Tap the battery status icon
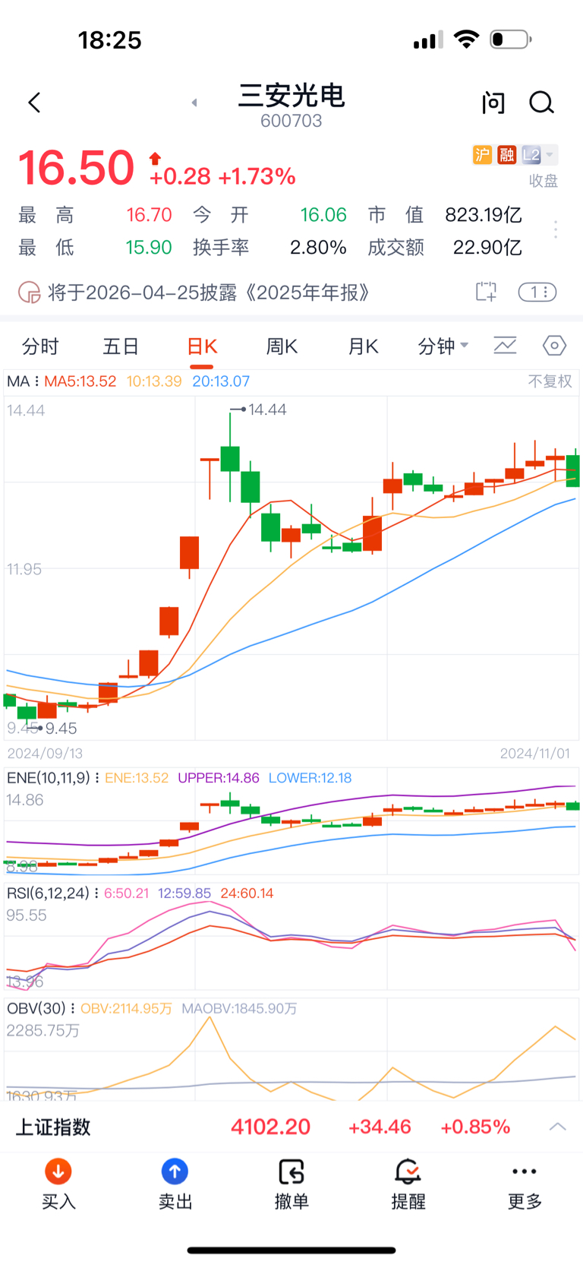Screen dimensions: 583x1265 click(511, 40)
